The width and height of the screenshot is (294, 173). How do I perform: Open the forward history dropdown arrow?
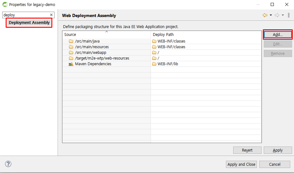coord(283,15)
